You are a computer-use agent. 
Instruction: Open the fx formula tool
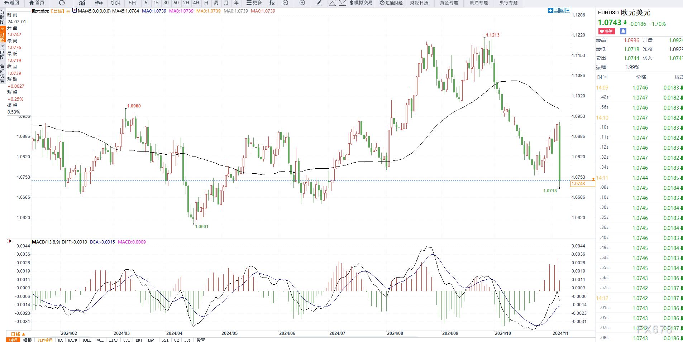click(272, 3)
